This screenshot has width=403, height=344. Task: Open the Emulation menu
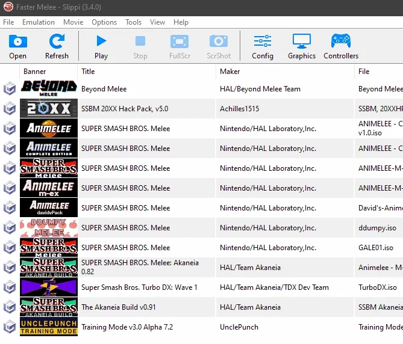39,22
